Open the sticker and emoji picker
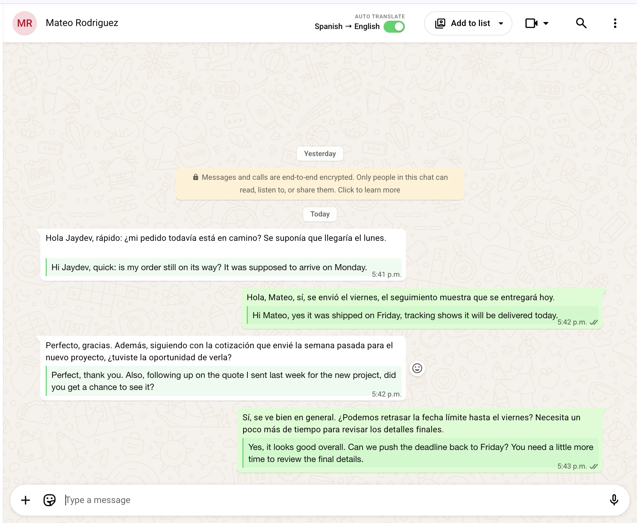The height and width of the screenshot is (523, 637). pos(49,500)
